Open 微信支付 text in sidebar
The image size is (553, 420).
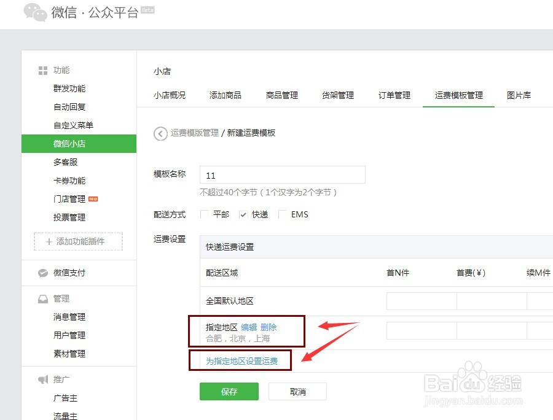click(69, 273)
